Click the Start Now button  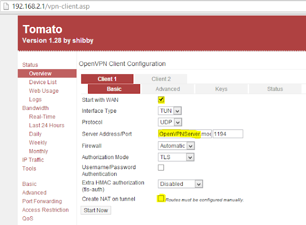96,210
